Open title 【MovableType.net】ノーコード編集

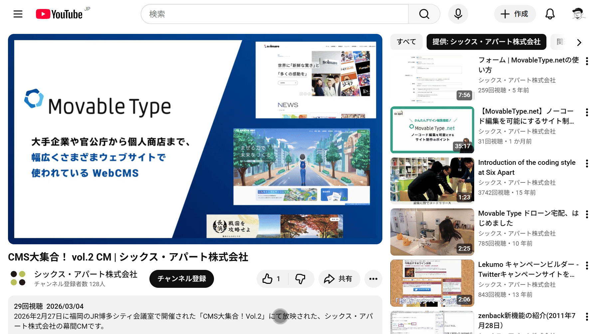coord(526,116)
